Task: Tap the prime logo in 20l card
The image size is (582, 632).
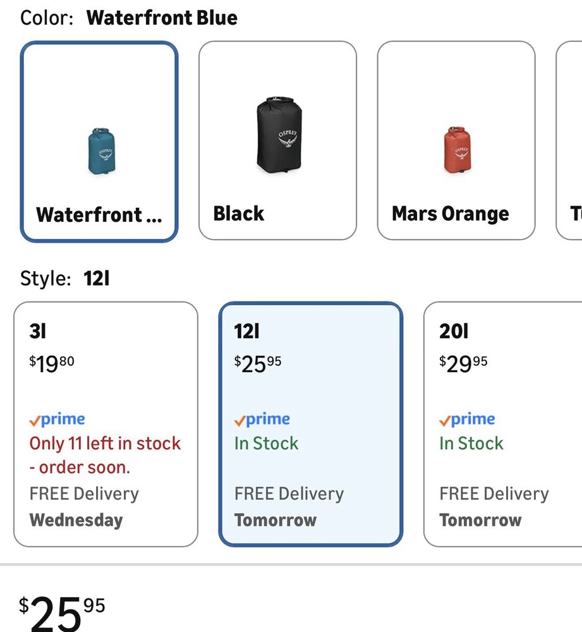Action: 467,420
